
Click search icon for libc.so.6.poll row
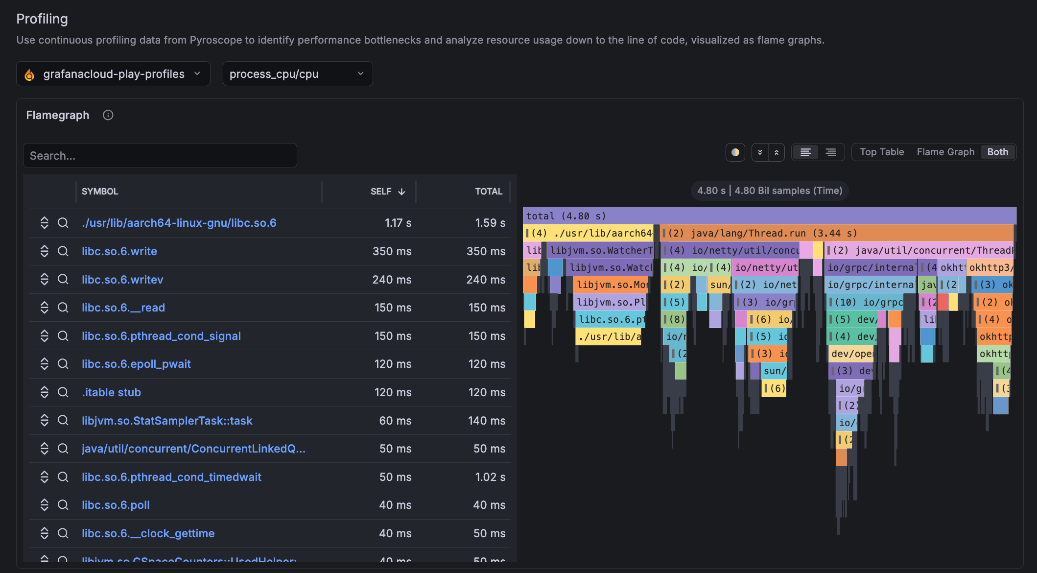pos(63,505)
